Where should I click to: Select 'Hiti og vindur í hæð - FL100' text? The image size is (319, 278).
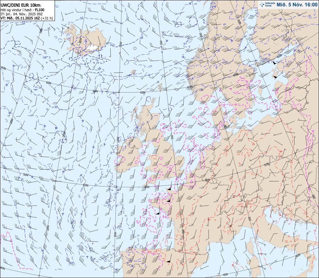(x=22, y=10)
